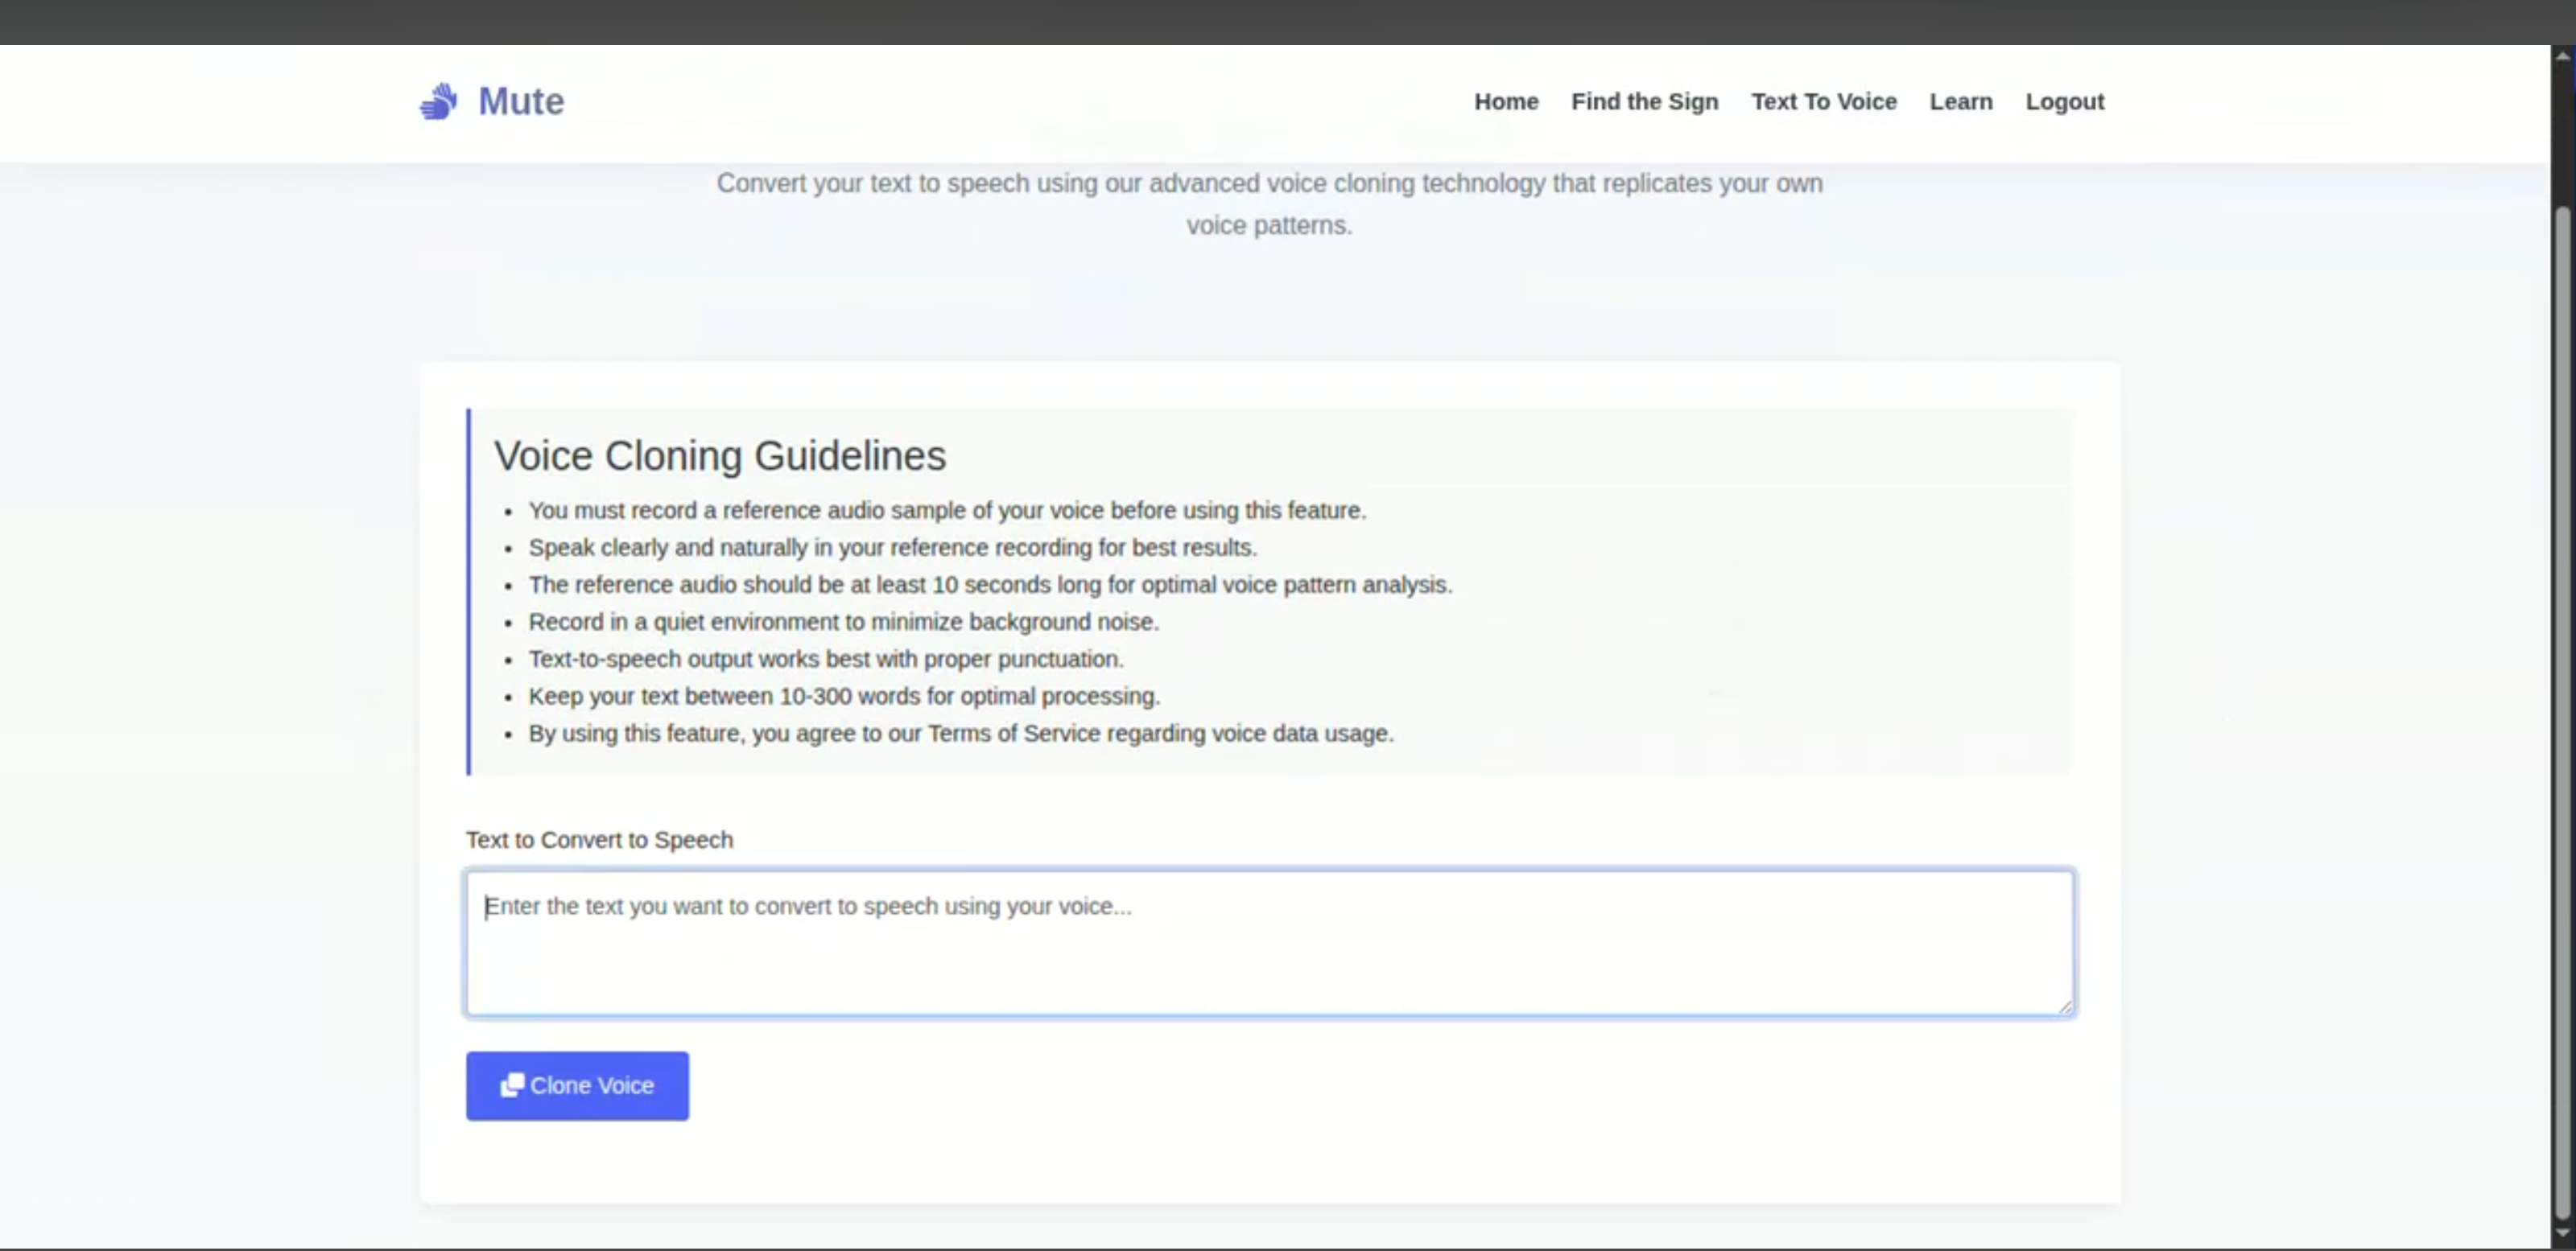Viewport: 2576px width, 1251px height.
Task: Select Text To Voice in navigation
Action: point(1823,101)
